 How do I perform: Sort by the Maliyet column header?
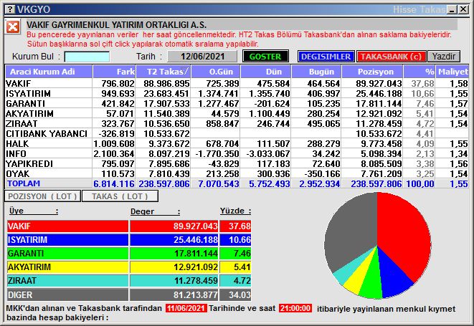[x=452, y=72]
